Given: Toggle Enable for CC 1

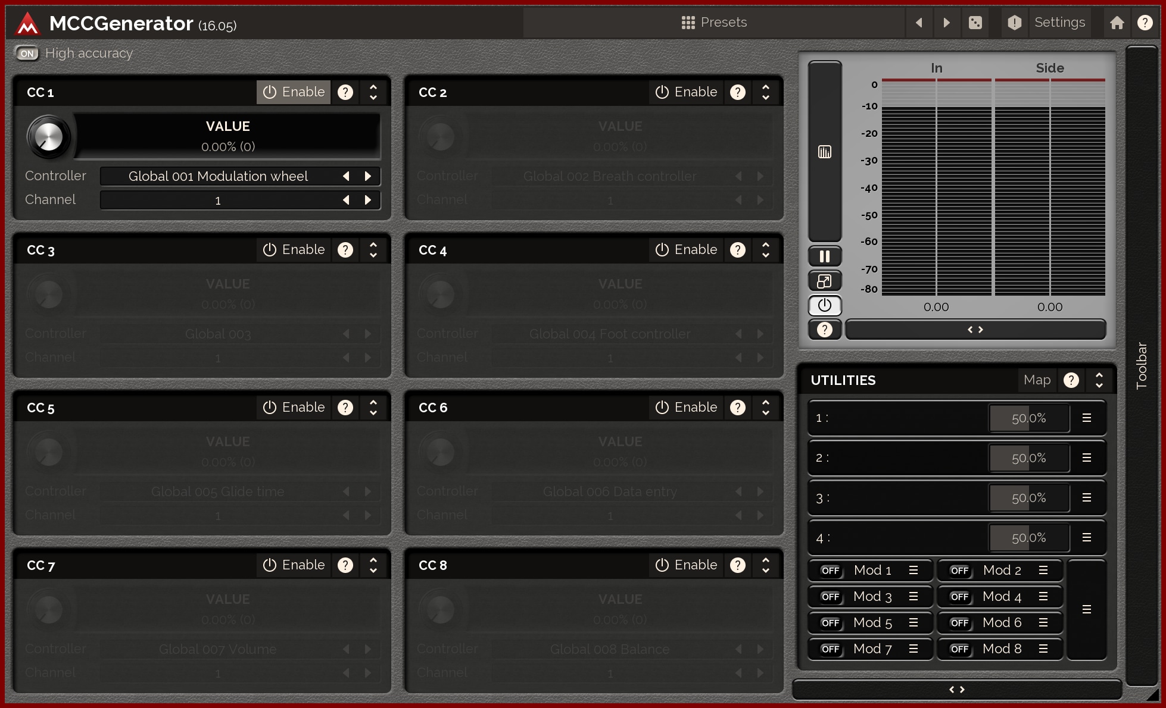Looking at the screenshot, I should click(x=294, y=92).
